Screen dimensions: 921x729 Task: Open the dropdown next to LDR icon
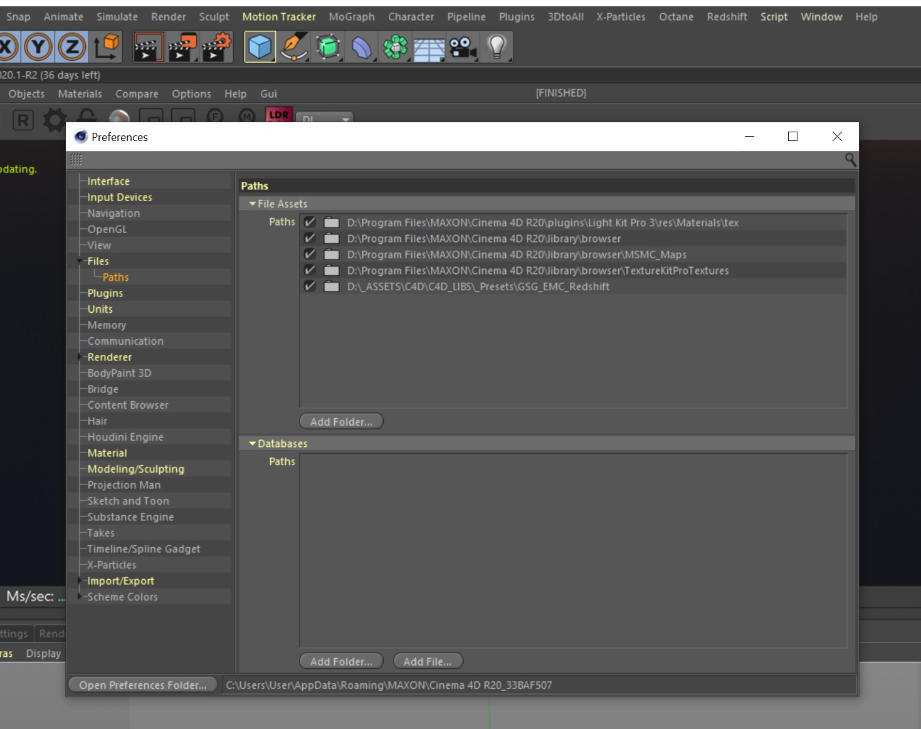325,118
